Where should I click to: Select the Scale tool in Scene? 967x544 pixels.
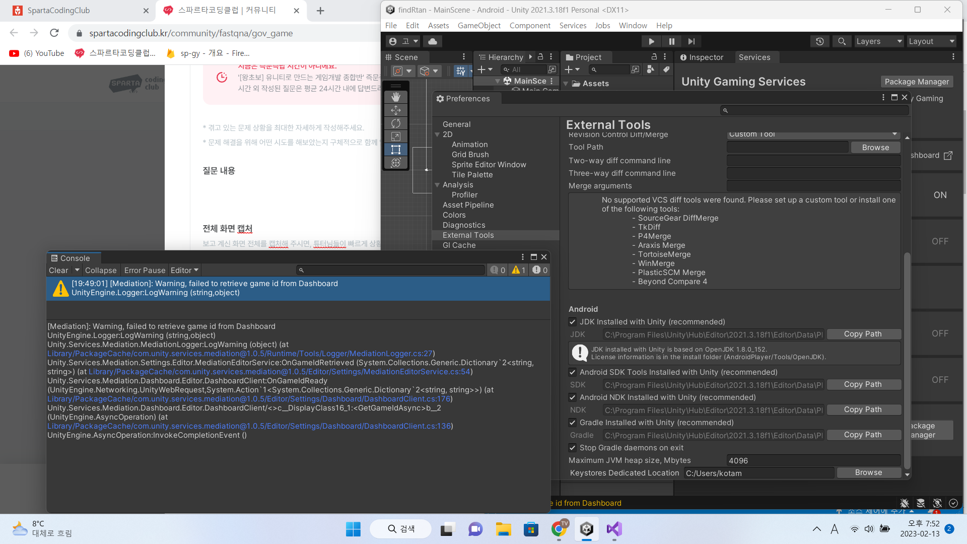coord(396,136)
